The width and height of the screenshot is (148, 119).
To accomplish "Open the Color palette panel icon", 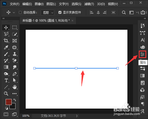I will (142, 47).
